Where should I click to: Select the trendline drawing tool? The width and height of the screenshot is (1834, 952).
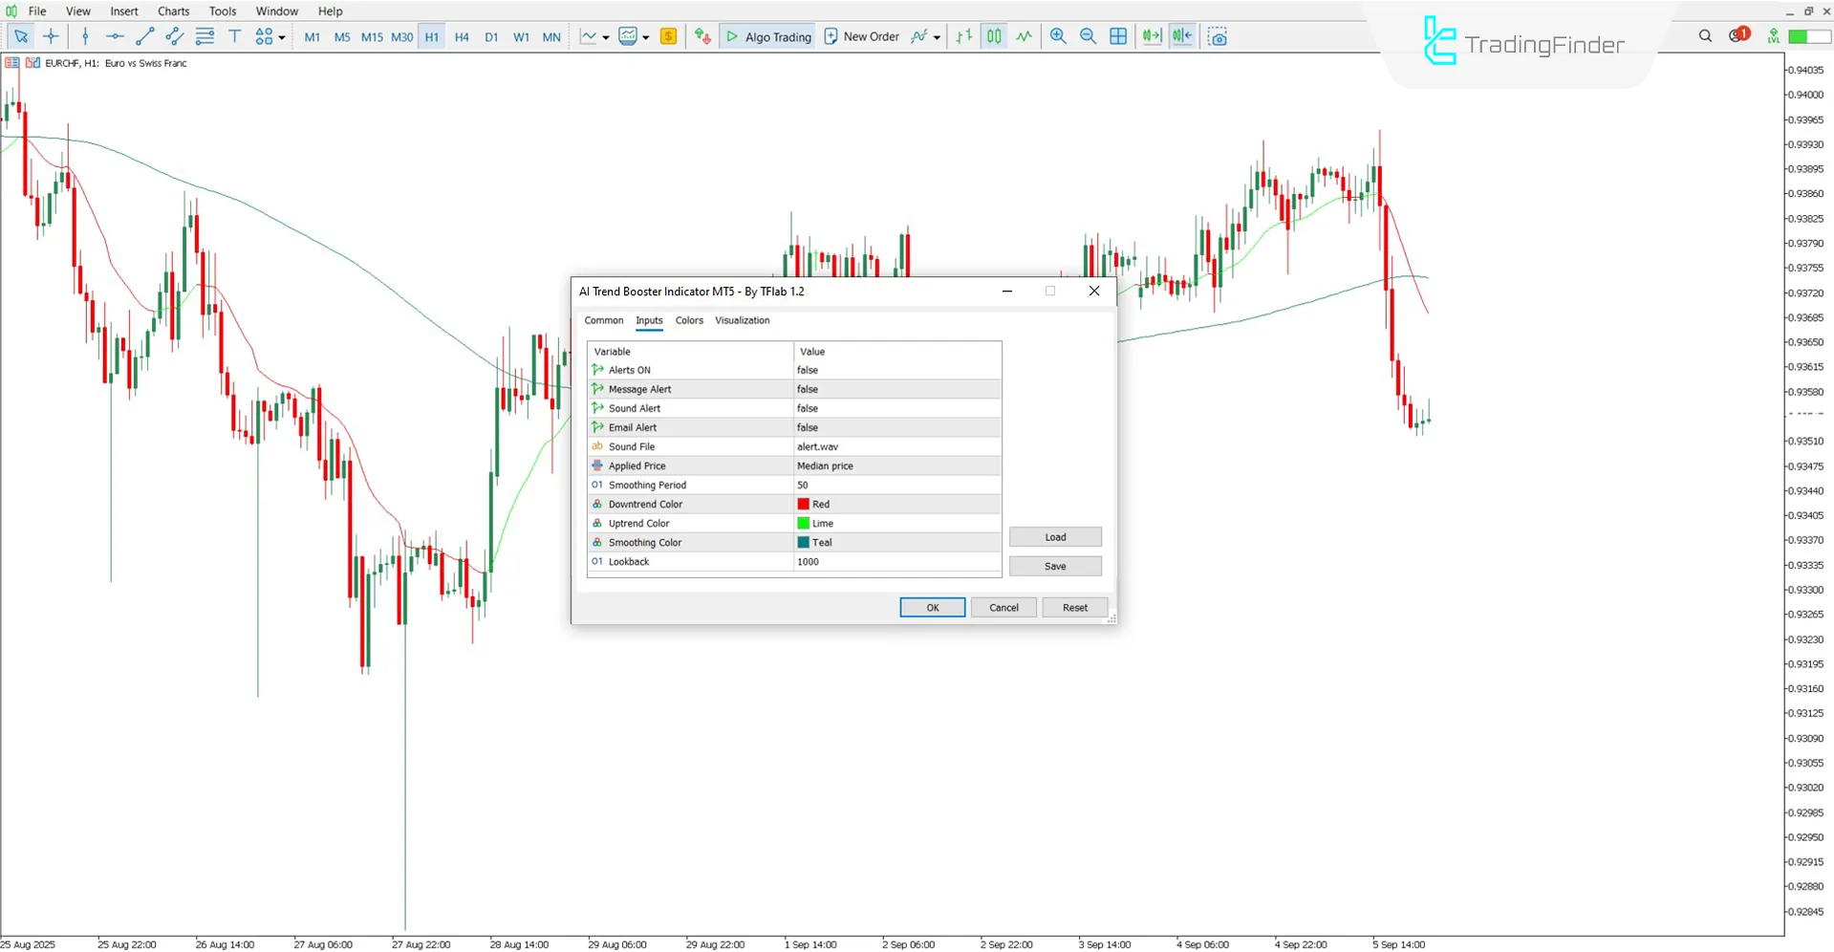[145, 36]
